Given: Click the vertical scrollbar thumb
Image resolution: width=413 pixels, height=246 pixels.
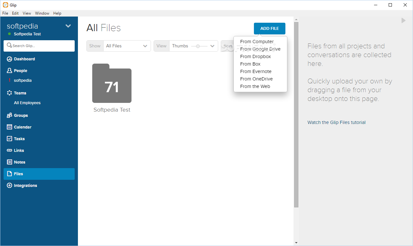Looking at the screenshot, I should [296, 115].
